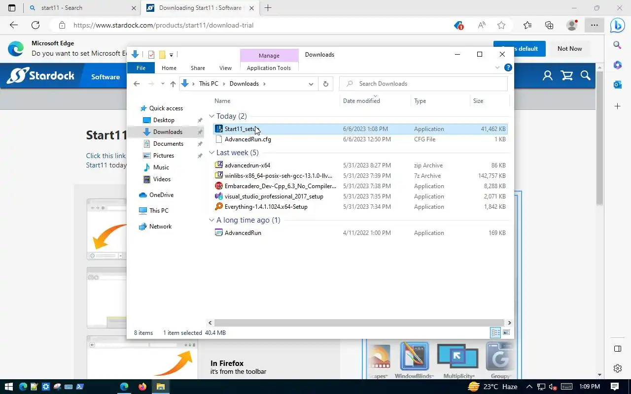Click Stardock shopping cart icon
This screenshot has height=394, width=631.
click(x=567, y=76)
